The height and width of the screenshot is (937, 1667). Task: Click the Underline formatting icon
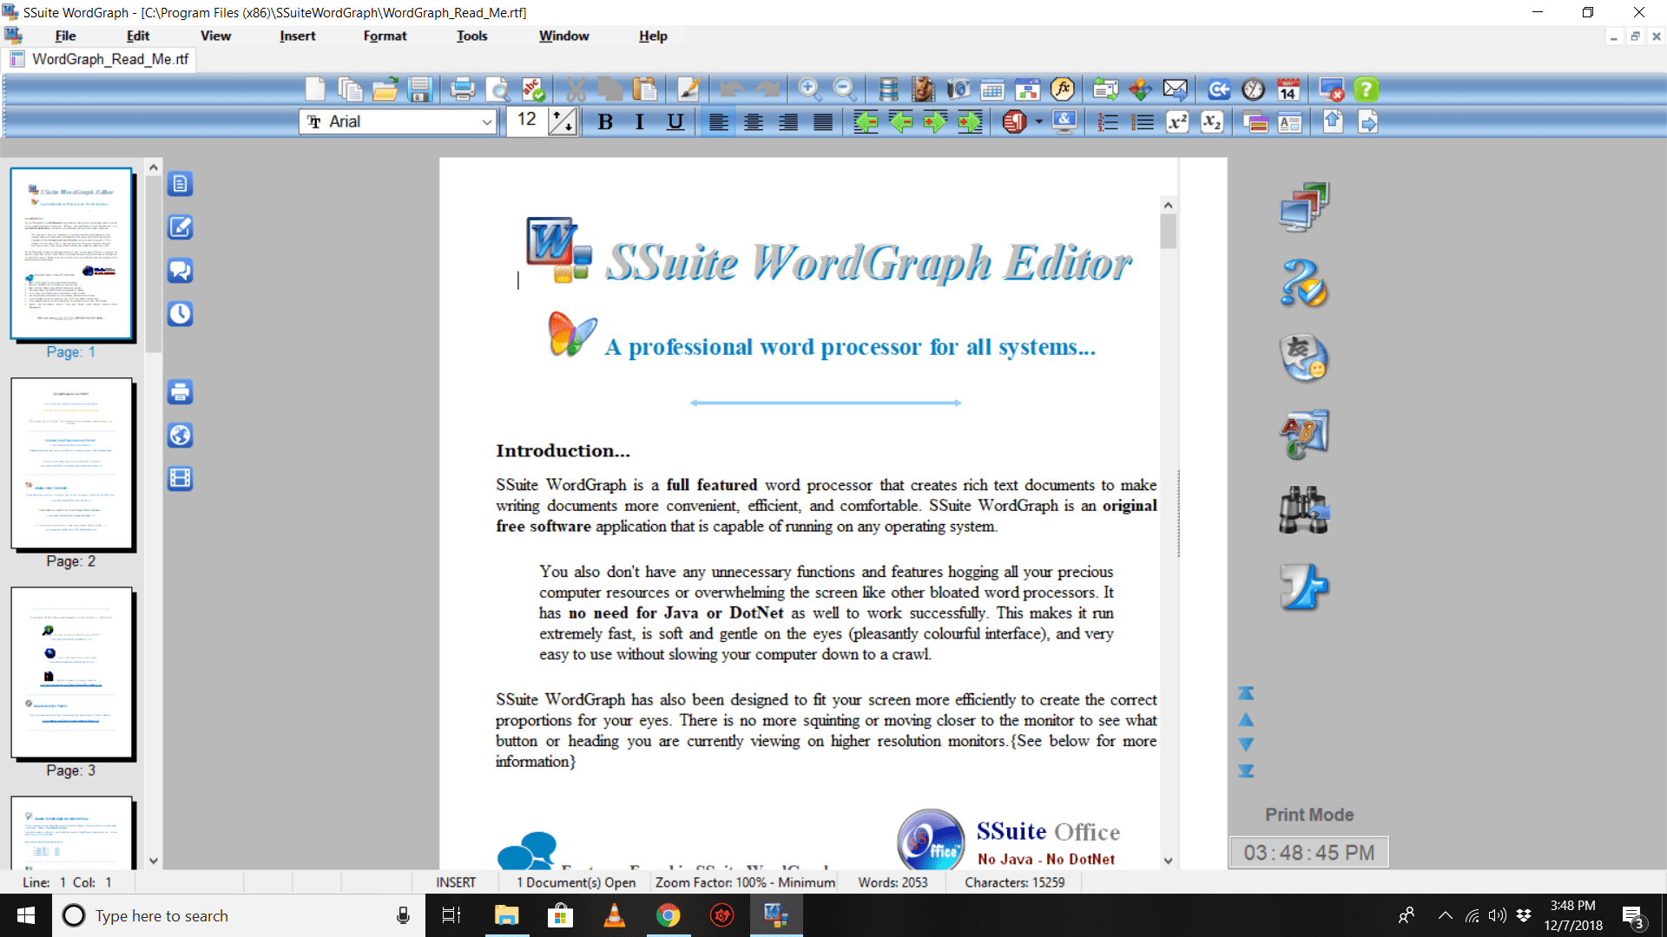coord(675,121)
